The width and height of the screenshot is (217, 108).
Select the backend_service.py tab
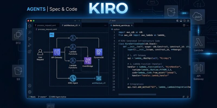point(121,25)
